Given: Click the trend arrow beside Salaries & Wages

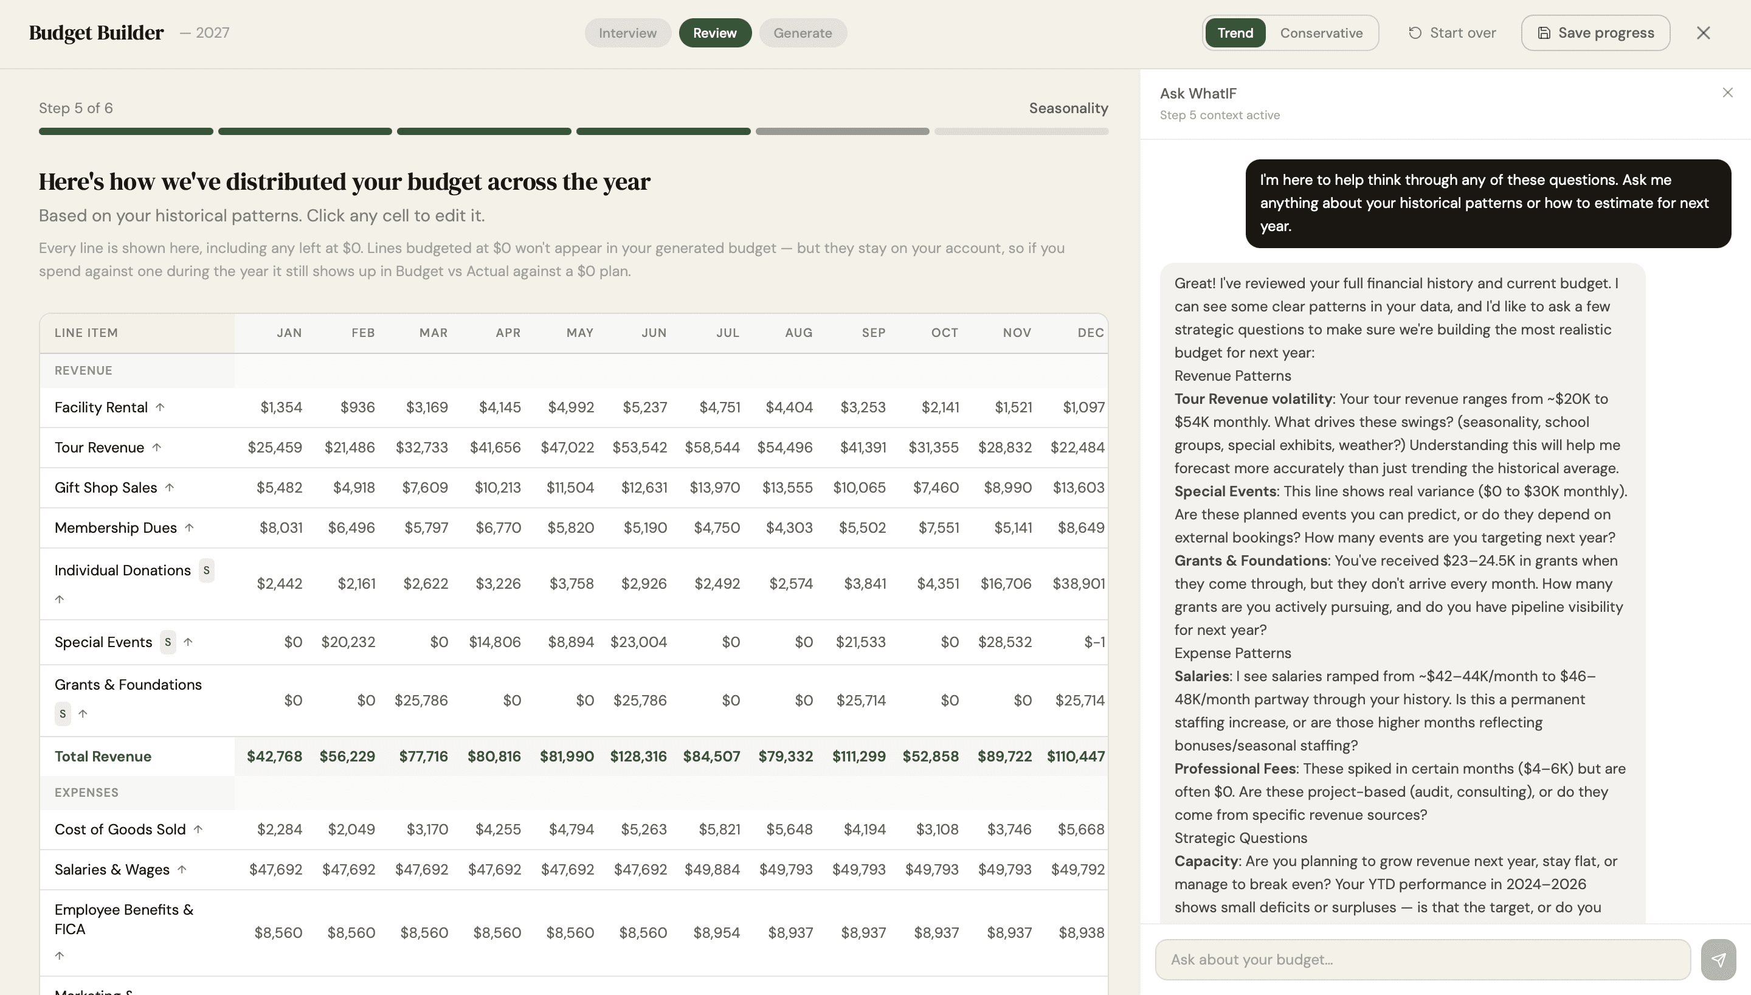Looking at the screenshot, I should click(x=182, y=869).
